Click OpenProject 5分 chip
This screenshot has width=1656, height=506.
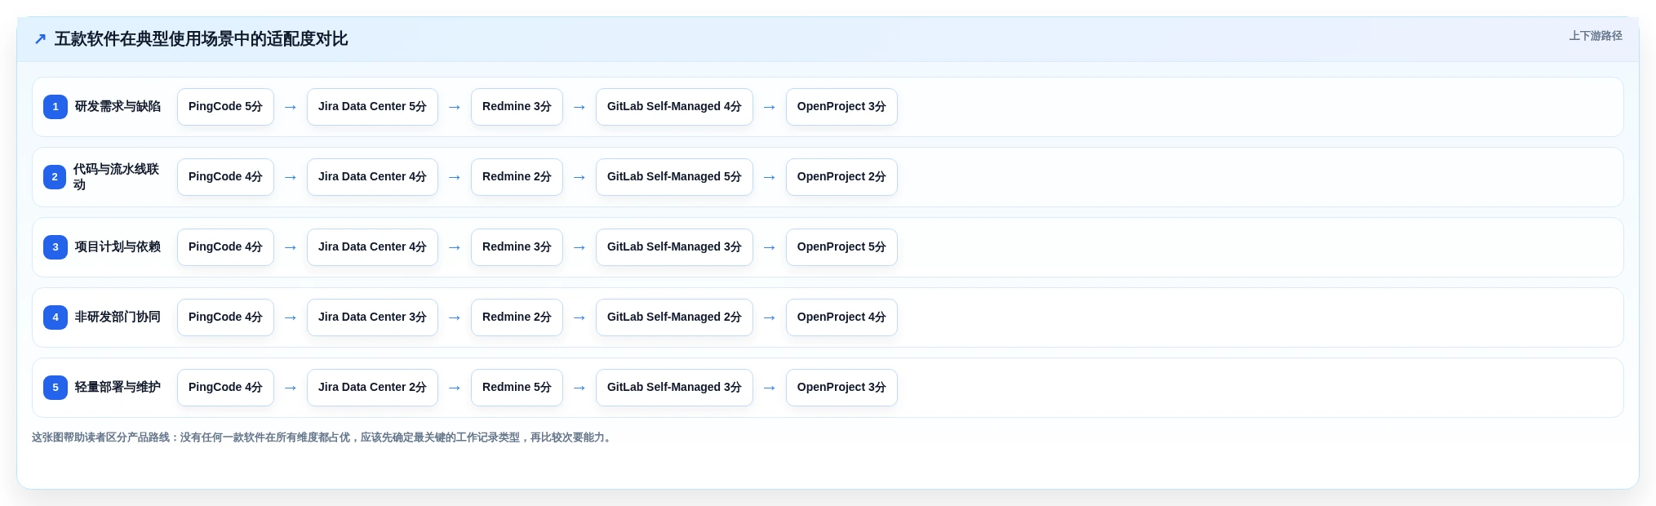point(841,247)
